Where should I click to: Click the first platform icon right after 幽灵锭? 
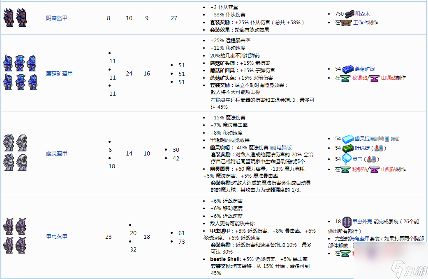point(373,139)
